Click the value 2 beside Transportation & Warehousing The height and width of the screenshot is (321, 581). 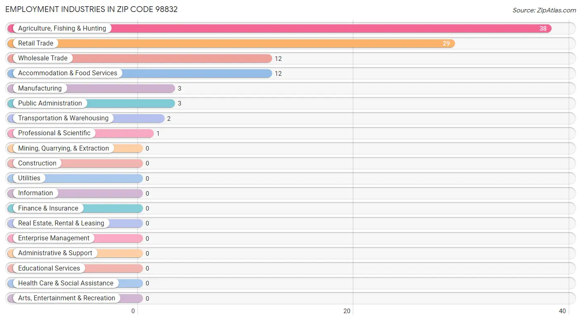[x=169, y=118]
